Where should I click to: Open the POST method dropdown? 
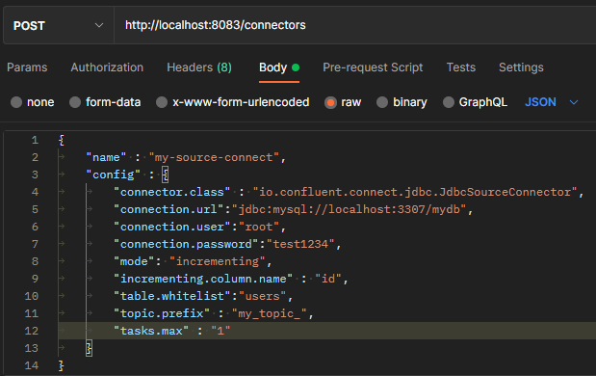tap(59, 25)
